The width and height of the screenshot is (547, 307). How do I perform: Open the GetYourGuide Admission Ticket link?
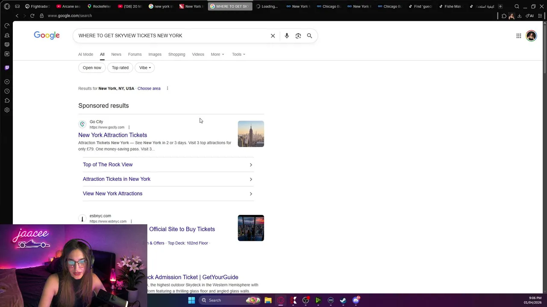(193, 277)
